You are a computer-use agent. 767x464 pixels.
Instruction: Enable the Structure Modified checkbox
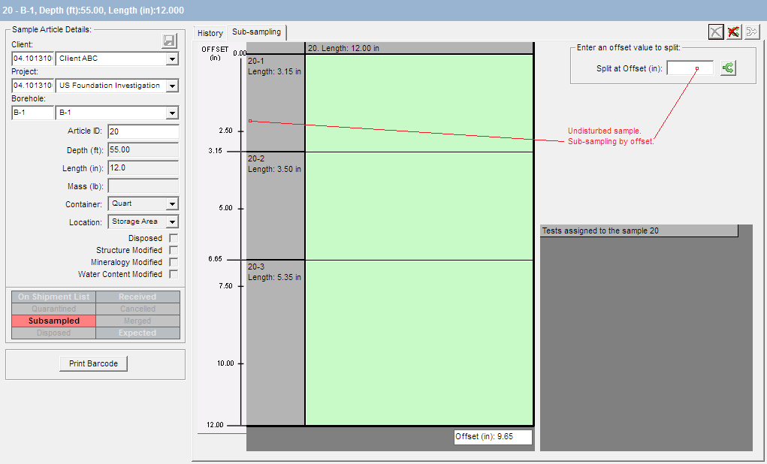[x=174, y=250]
